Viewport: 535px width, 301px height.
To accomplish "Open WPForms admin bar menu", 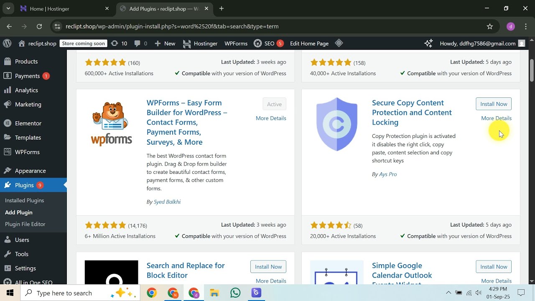I will (236, 43).
